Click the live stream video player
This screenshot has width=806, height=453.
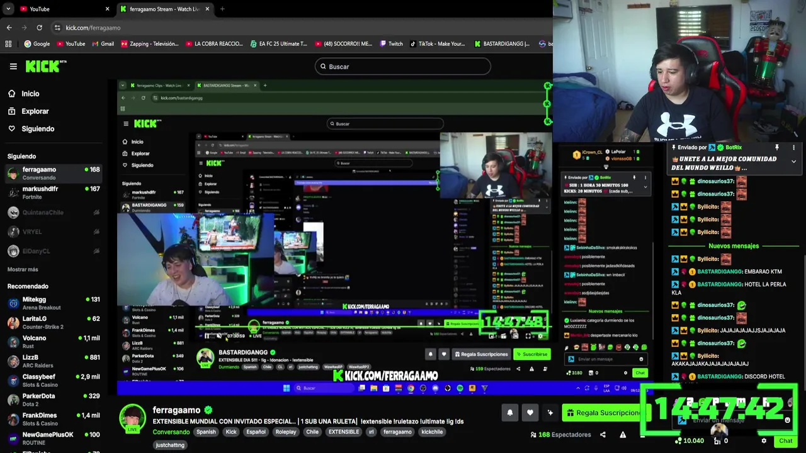(334, 238)
